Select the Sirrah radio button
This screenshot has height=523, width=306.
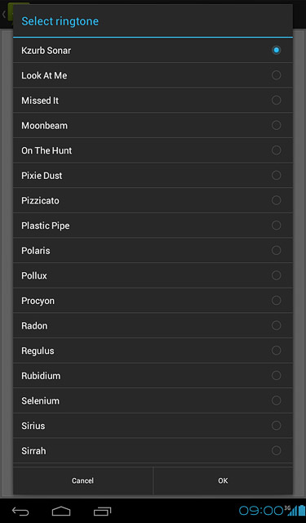click(x=276, y=451)
